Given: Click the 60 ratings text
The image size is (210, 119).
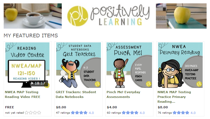Looking at the screenshot, I should click(114, 113).
